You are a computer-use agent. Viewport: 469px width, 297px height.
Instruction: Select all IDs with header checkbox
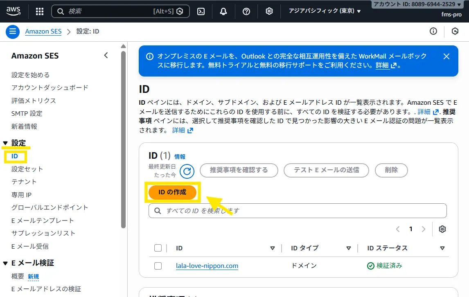click(x=158, y=248)
